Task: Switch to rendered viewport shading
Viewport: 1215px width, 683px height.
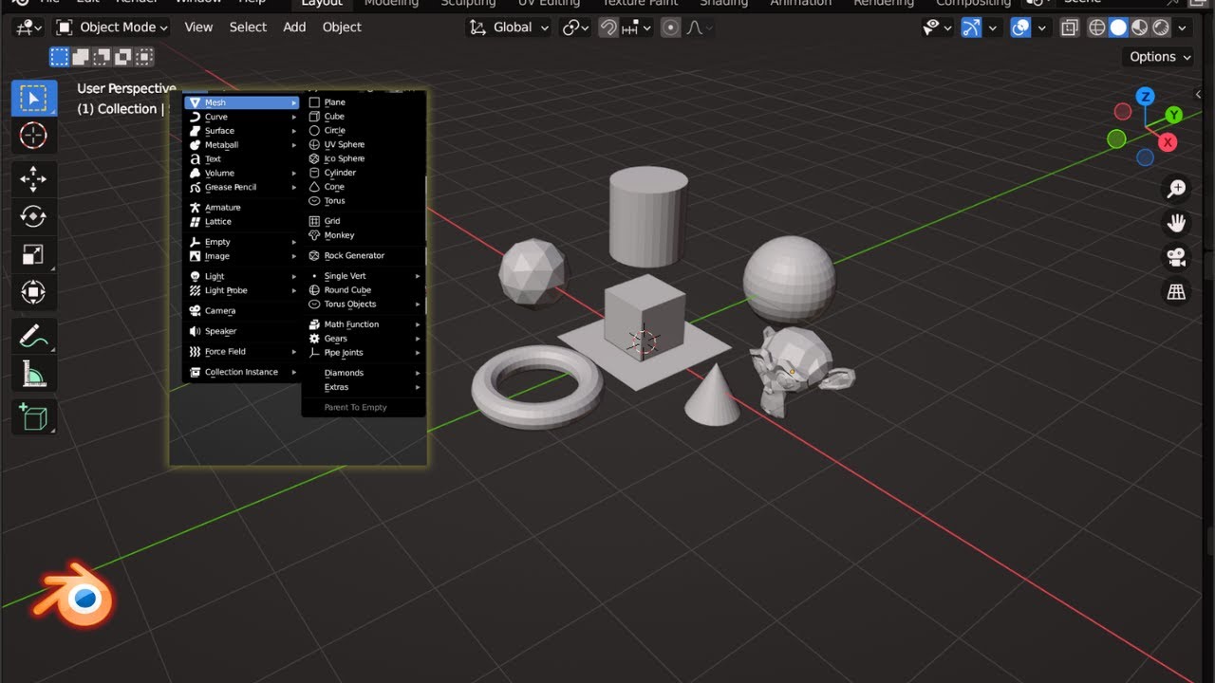Action: point(1161,28)
